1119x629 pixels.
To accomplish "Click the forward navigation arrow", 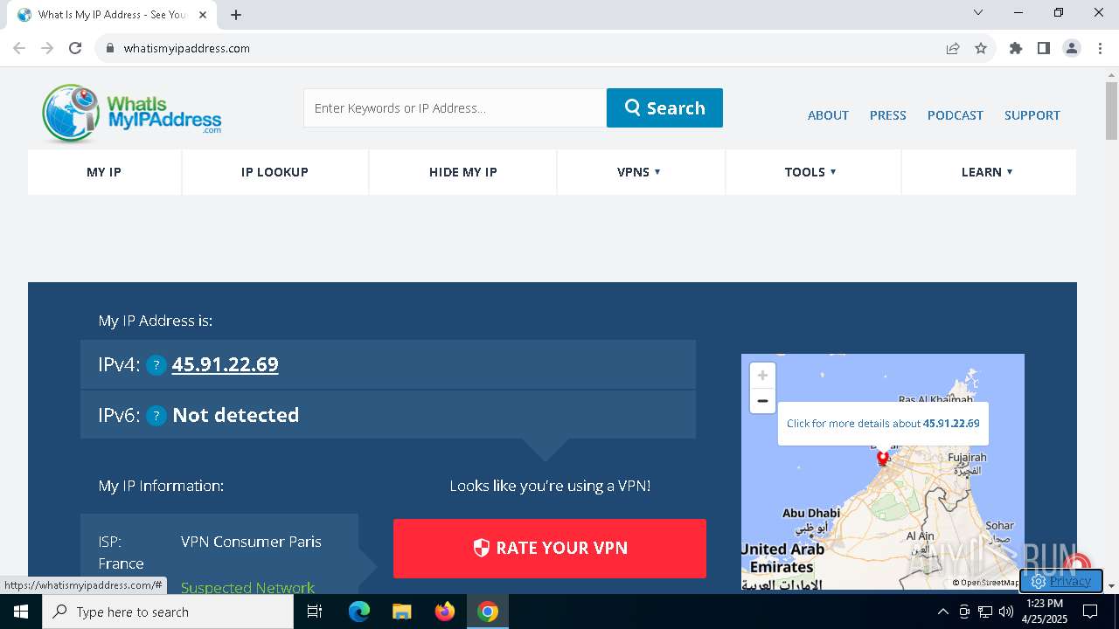I will tap(47, 48).
